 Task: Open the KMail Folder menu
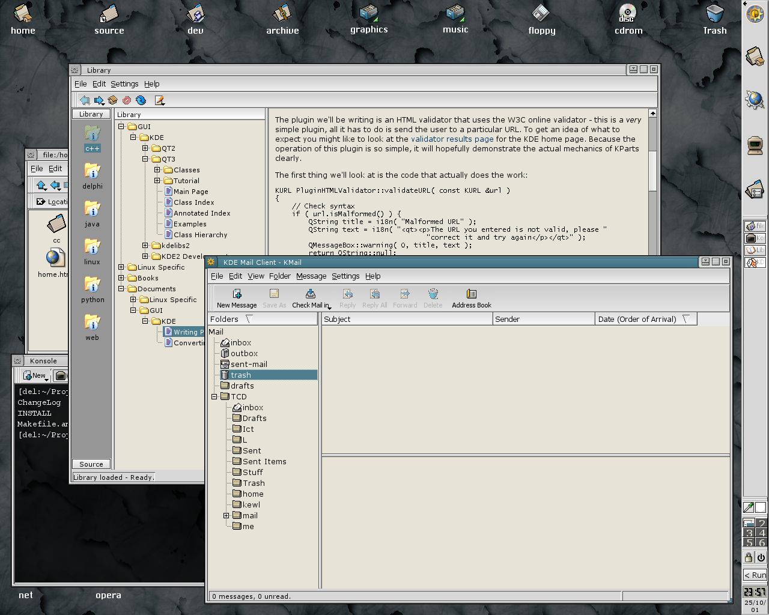(x=279, y=276)
